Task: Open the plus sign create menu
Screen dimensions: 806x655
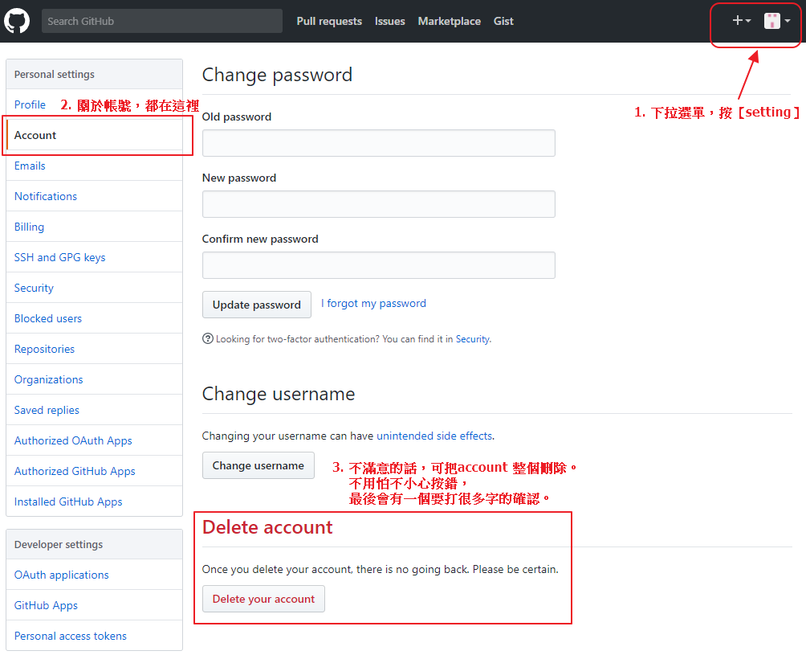Action: [x=739, y=20]
